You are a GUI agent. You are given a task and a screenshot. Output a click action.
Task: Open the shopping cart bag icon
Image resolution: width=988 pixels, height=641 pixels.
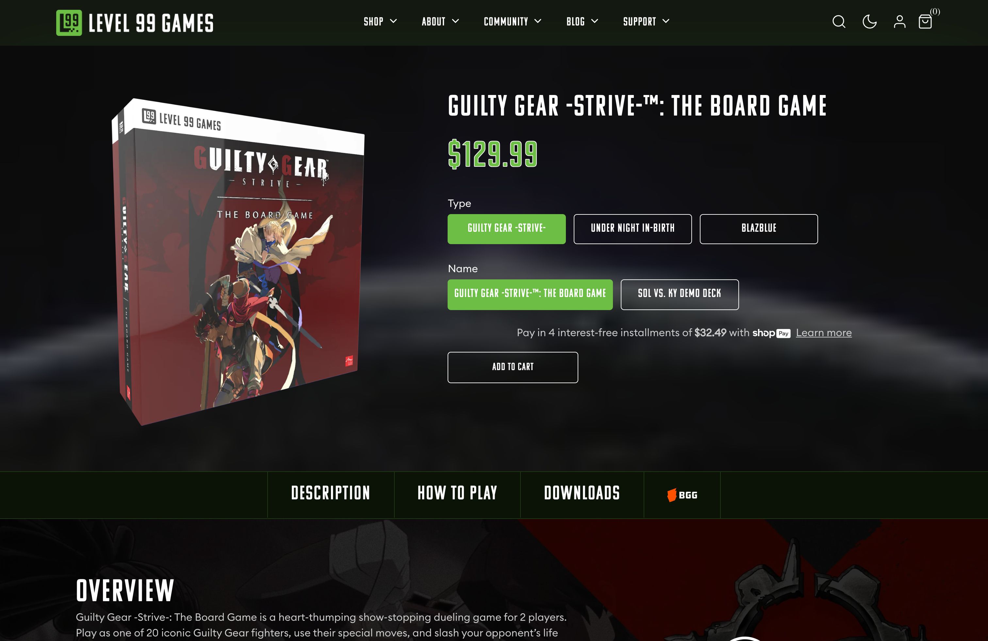(x=925, y=22)
